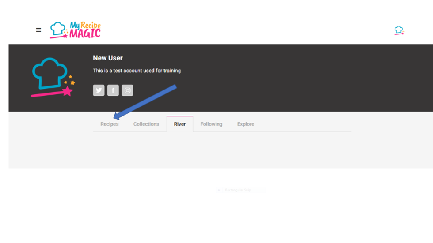Open the Instagram profile link icon

127,90
